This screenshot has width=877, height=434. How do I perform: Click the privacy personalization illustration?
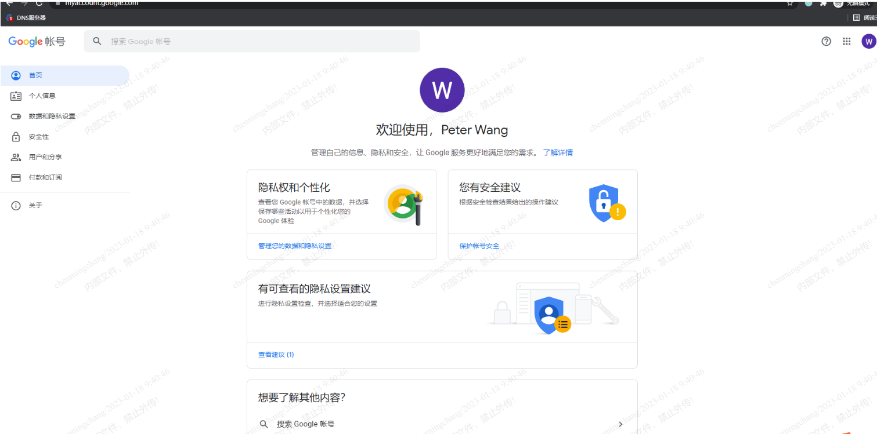403,205
